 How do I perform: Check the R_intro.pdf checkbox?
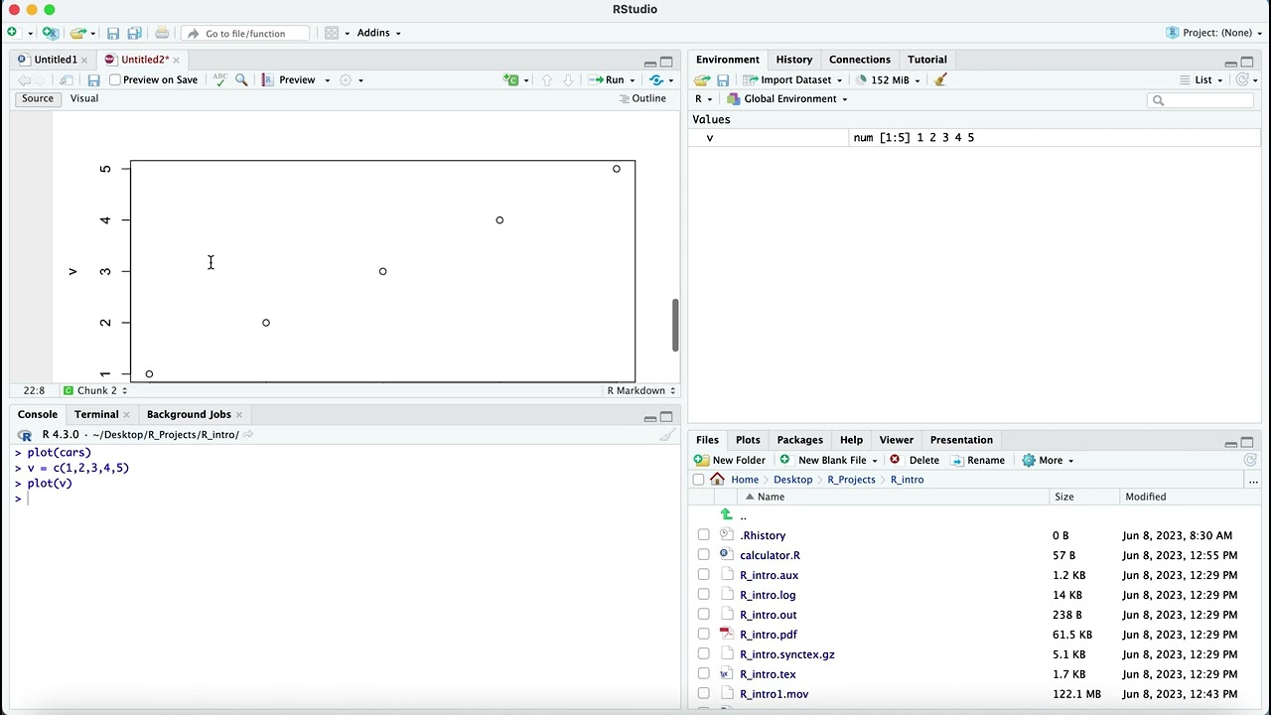coord(703,635)
